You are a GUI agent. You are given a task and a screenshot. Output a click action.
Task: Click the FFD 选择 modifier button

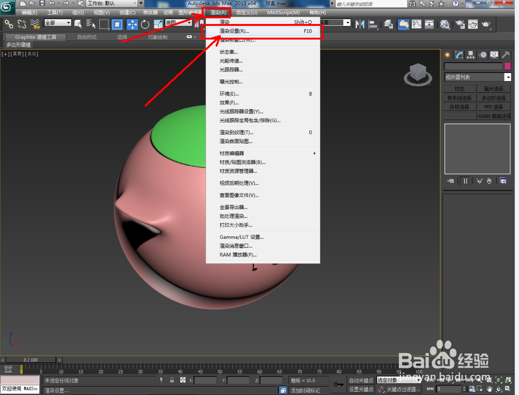tap(494, 107)
